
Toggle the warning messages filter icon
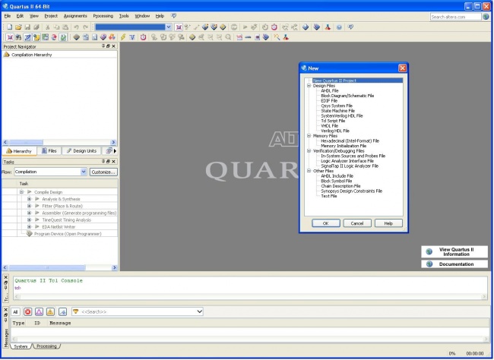coord(49,311)
